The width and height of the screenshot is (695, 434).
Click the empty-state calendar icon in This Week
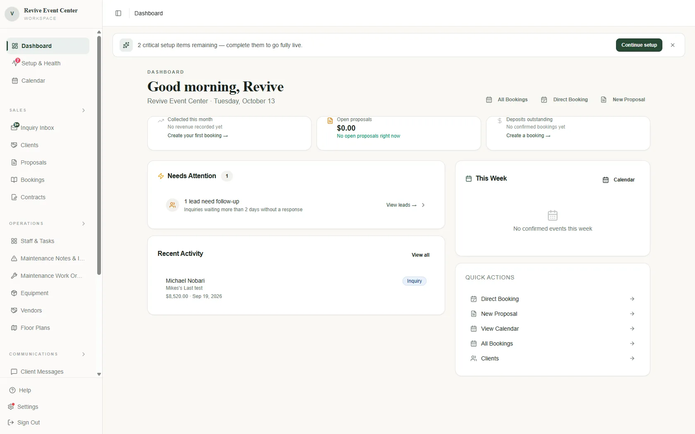(553, 215)
